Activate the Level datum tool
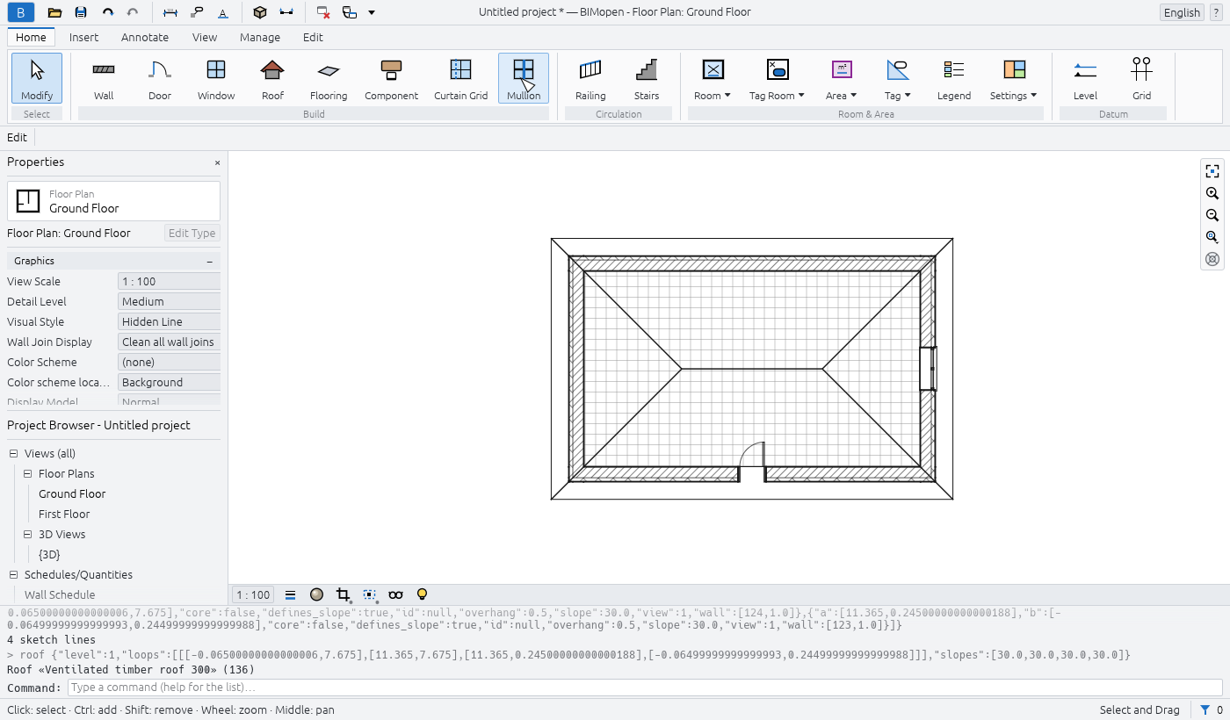Screen dimensions: 1230x720 click(1086, 78)
